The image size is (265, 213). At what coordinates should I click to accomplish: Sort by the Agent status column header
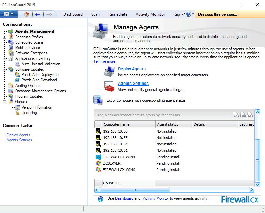point(174,124)
